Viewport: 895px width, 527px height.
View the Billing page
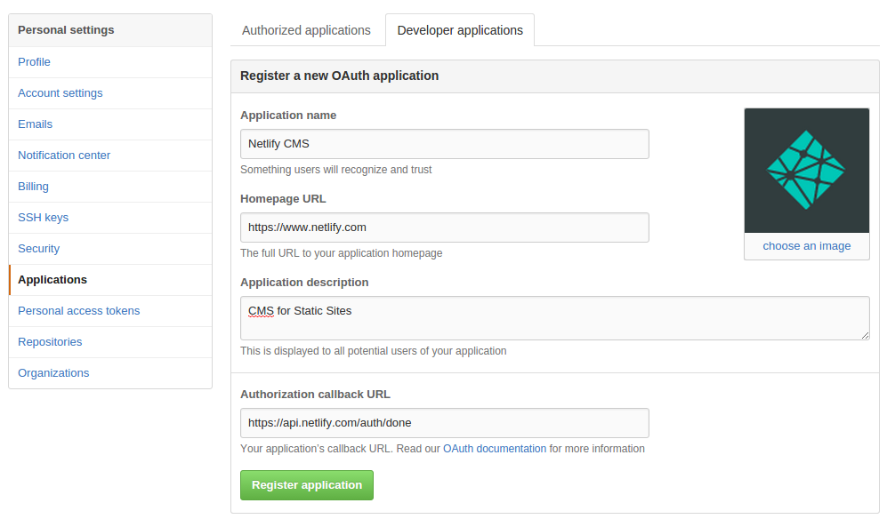pos(33,186)
